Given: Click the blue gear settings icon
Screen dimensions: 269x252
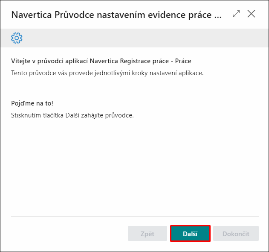Looking at the screenshot, I should pyautogui.click(x=17, y=38).
